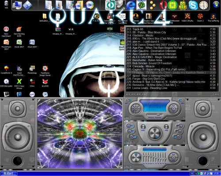Select Word 2007 desktop shortcut
Viewport: 221px width, 176px height.
click(x=32, y=44)
